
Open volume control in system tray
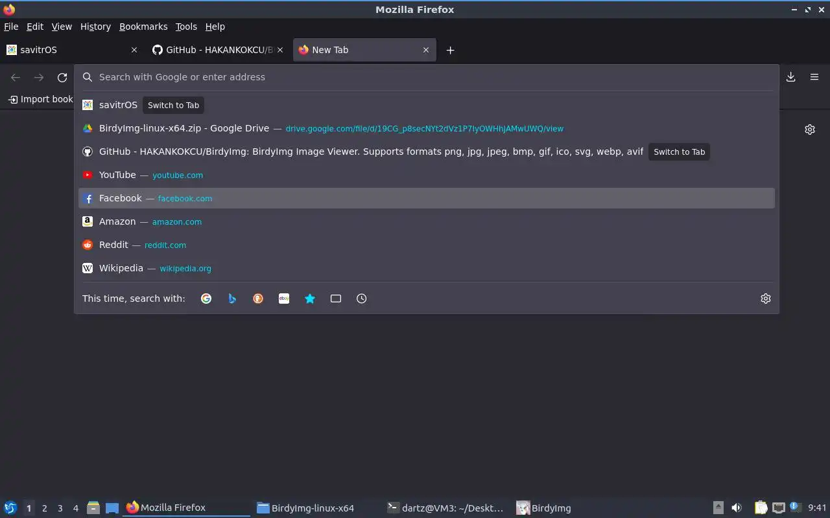[737, 508]
